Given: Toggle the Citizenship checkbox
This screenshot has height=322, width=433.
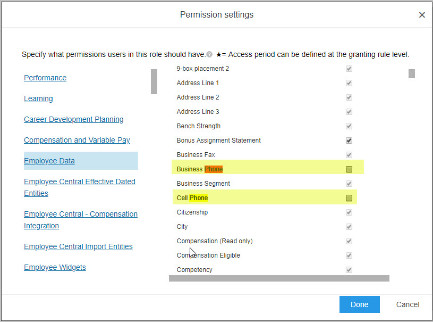Looking at the screenshot, I should pyautogui.click(x=349, y=212).
